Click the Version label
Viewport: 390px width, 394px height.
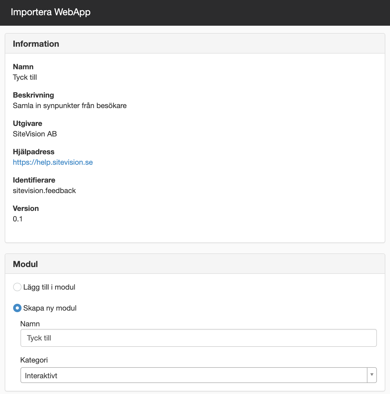coord(26,209)
